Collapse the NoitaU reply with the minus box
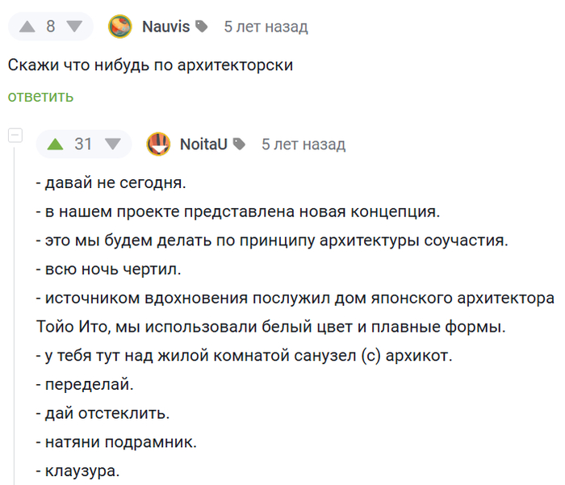This screenshot has height=485, width=565. (15, 136)
